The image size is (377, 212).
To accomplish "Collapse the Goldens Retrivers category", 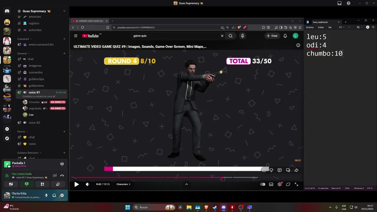I will click(x=29, y=153).
